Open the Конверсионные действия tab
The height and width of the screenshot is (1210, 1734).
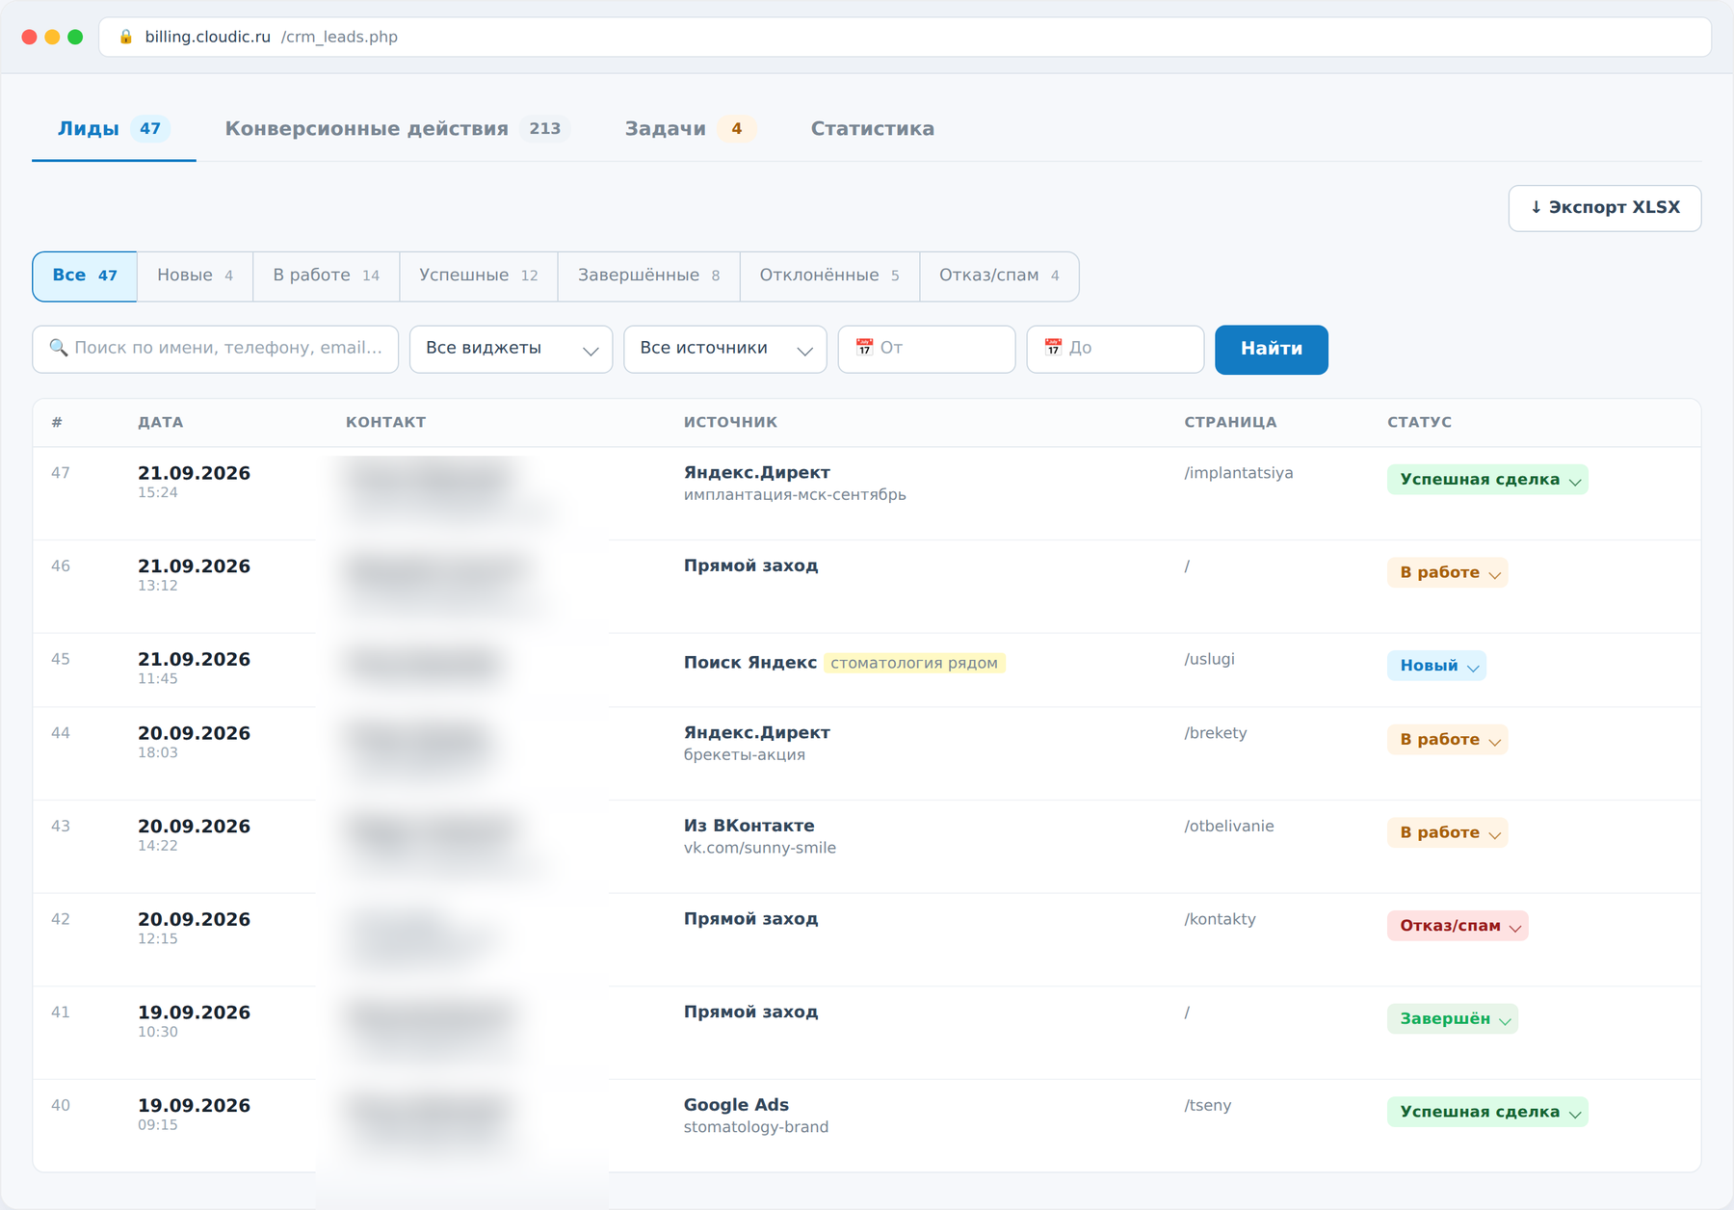click(397, 129)
